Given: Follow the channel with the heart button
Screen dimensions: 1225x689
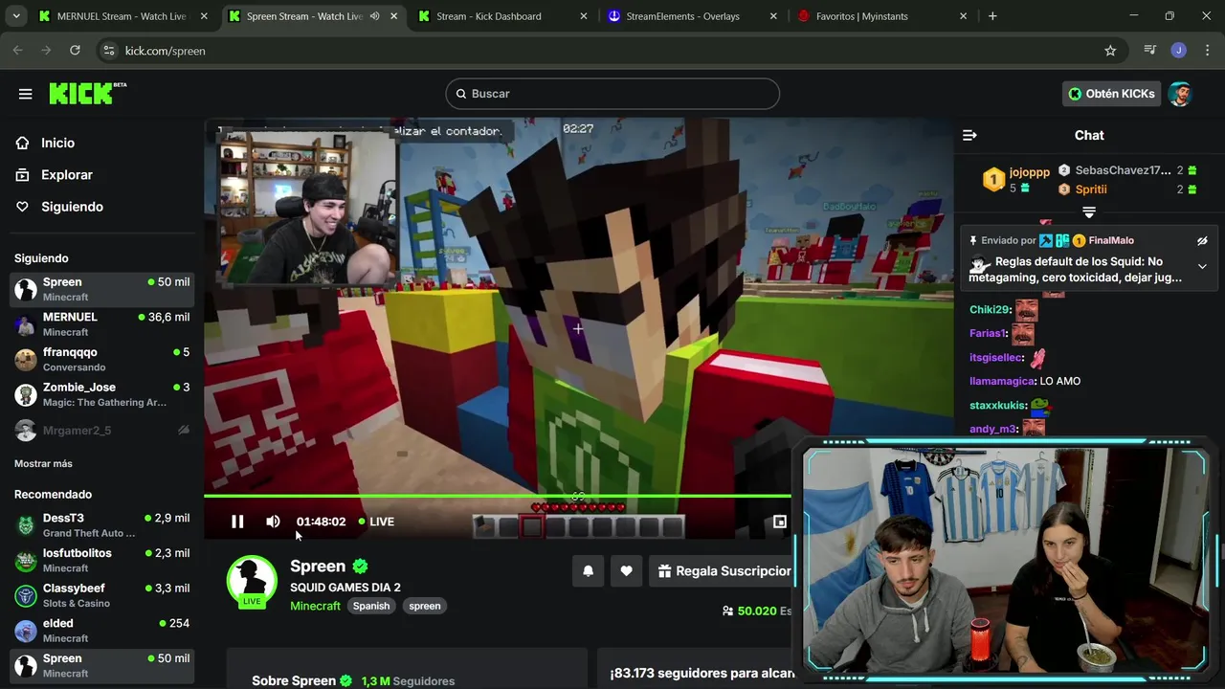Looking at the screenshot, I should point(626,571).
